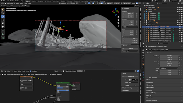Image resolution: width=183 pixels, height=103 pixels.
Task: Select the Add Cube tool
Action: (3, 38)
